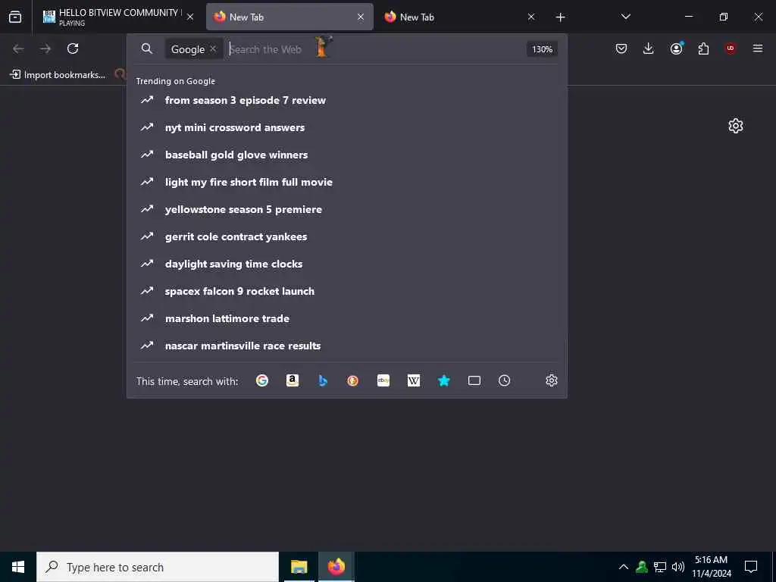Open the Windows notification center
The height and width of the screenshot is (582, 776).
click(751, 567)
